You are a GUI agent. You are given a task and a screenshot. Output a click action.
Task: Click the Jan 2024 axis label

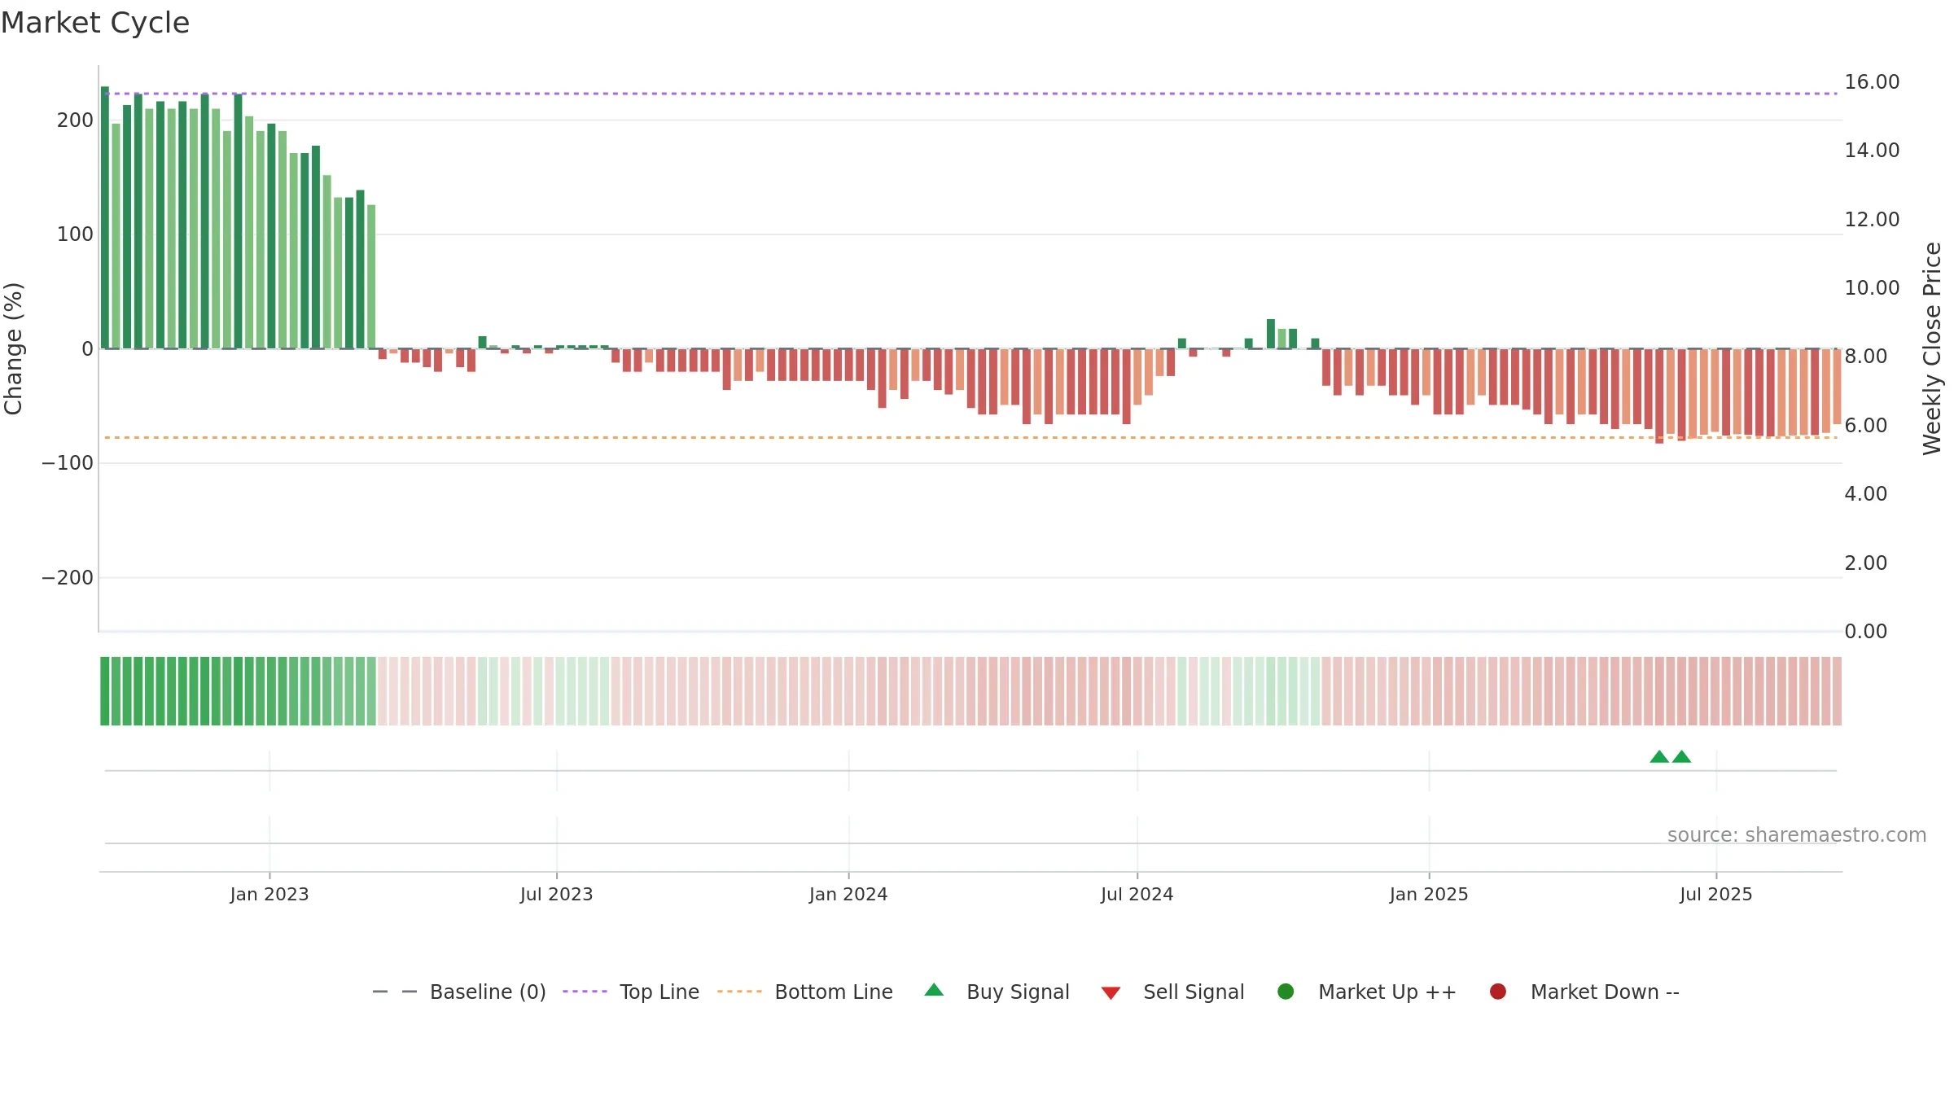[848, 895]
